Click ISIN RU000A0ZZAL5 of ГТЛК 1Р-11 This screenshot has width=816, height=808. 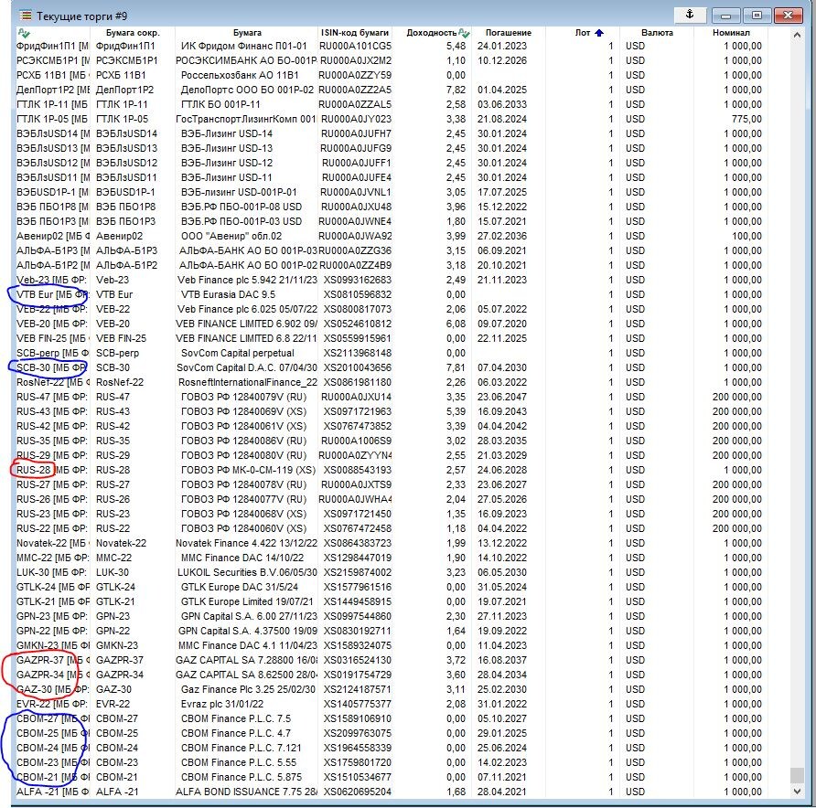click(355, 104)
